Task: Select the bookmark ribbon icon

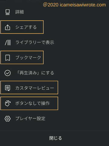Action: [x=8, y=58]
